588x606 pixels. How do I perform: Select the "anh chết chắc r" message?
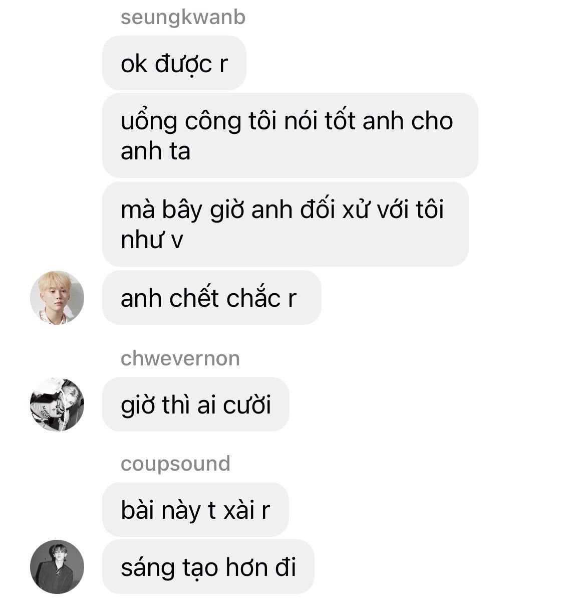pyautogui.click(x=211, y=298)
